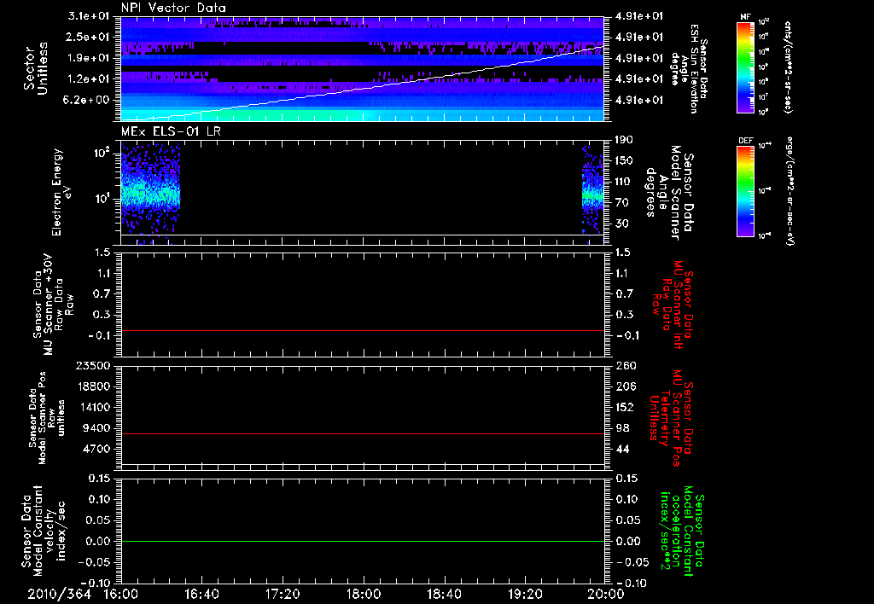Click the "ESH Sun Elevation Angle" right label
This screenshot has width=874, height=604.
689,68
